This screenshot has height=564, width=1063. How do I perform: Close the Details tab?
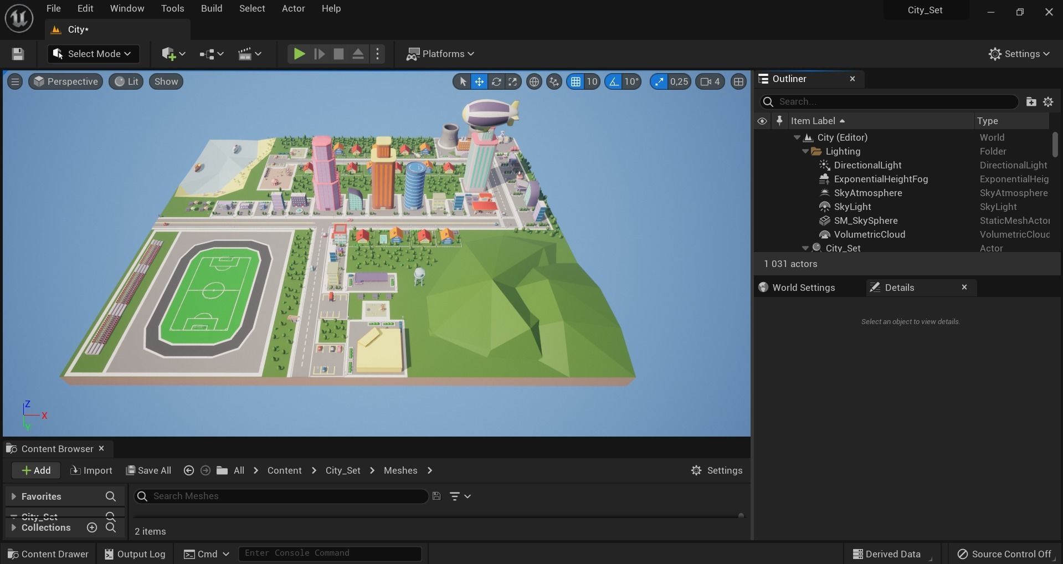964,287
